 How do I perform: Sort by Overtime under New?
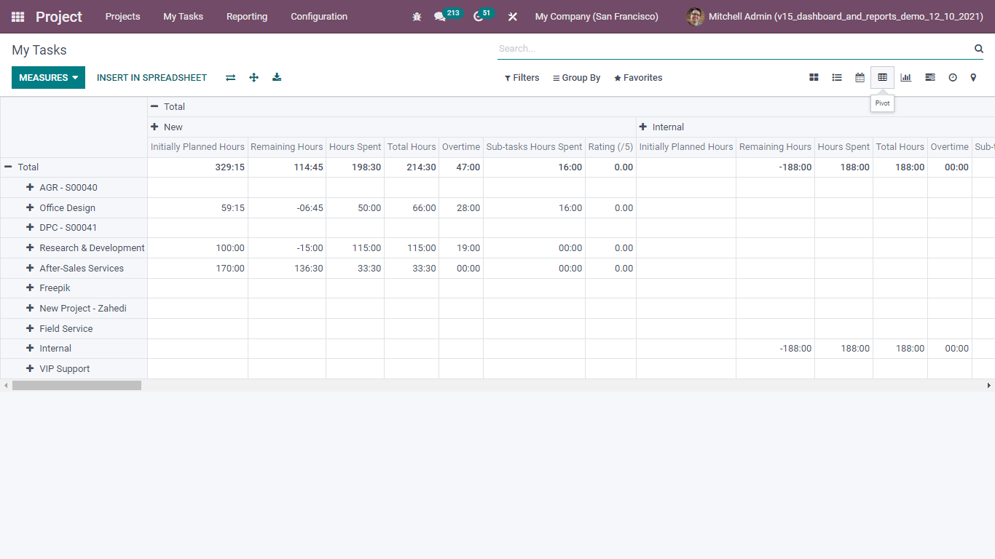pyautogui.click(x=461, y=147)
